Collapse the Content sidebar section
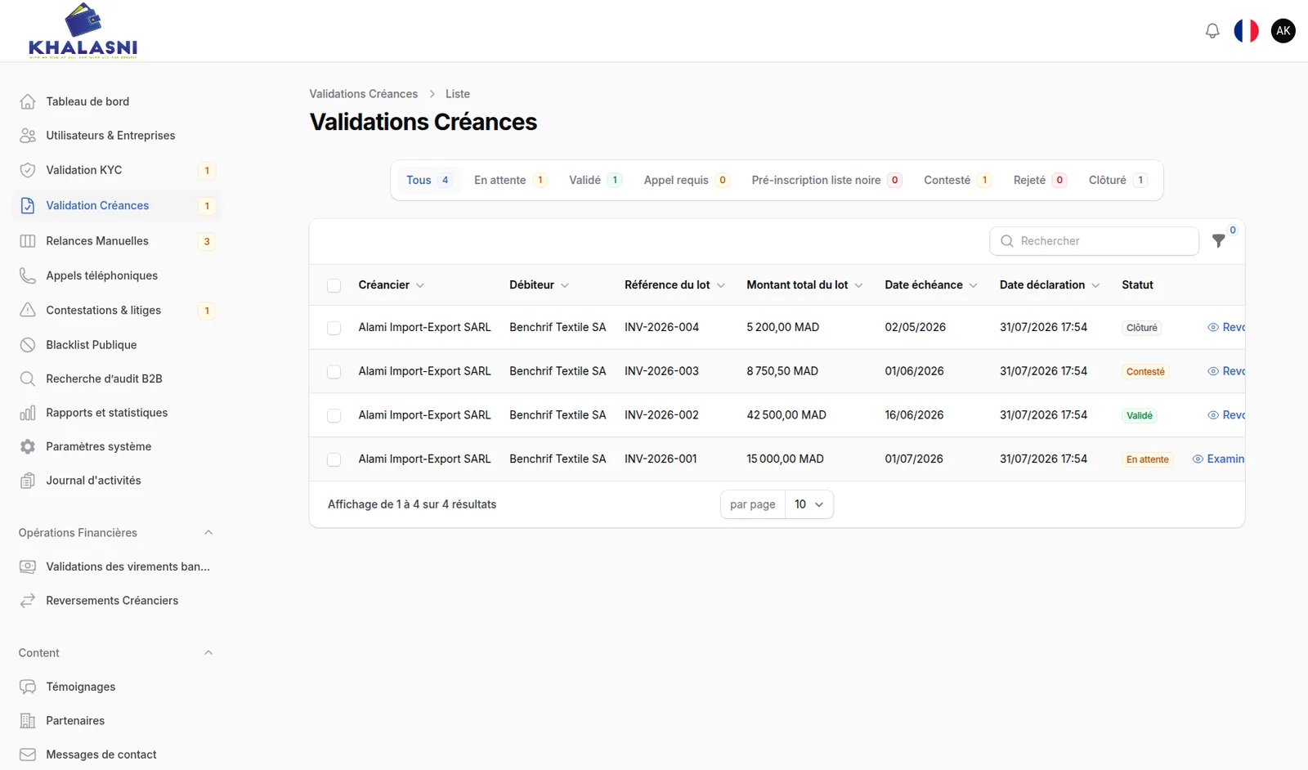This screenshot has width=1308, height=770. pos(208,652)
